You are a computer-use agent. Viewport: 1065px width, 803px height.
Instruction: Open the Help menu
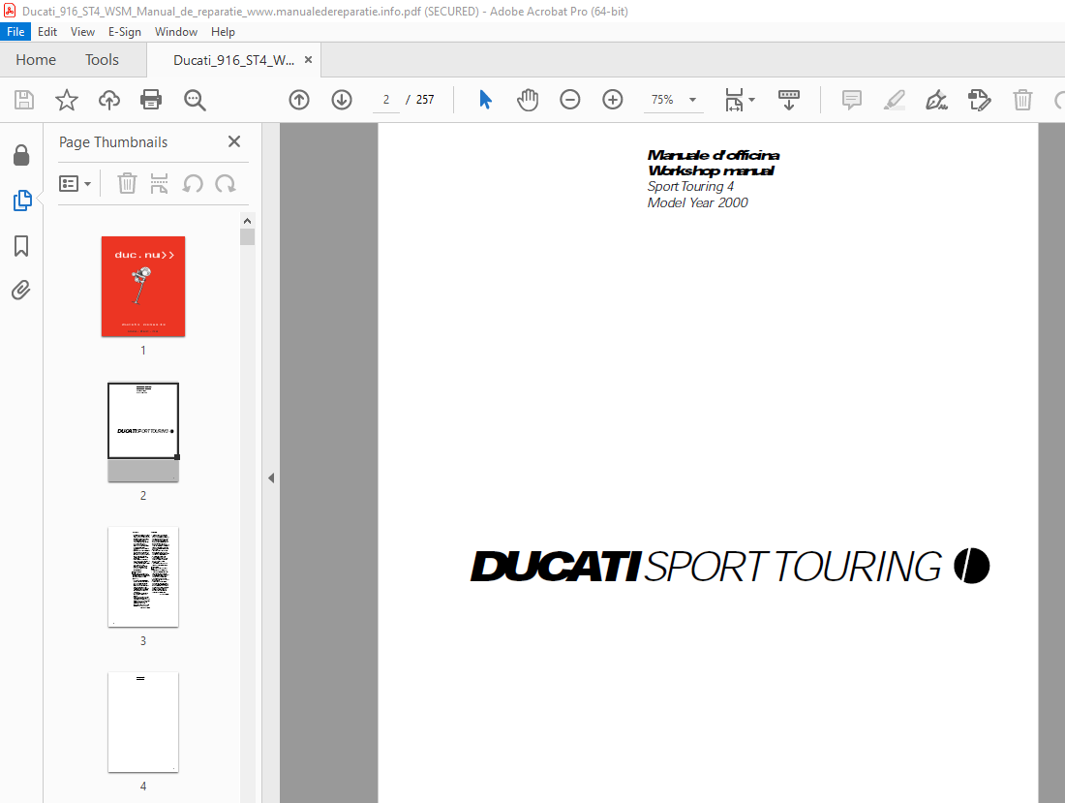point(223,32)
